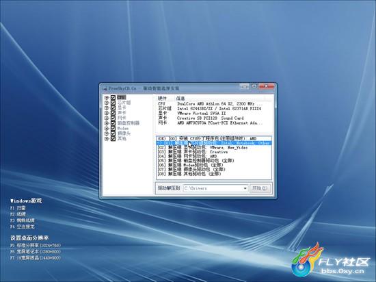376x282 pixels.
Task: Maximize the driver install dialog
Action: [254, 86]
